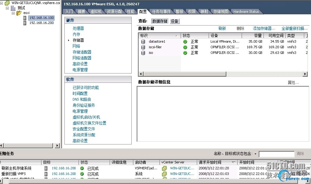
Task: Click the datastore icon for iso
Action: pos(143,53)
